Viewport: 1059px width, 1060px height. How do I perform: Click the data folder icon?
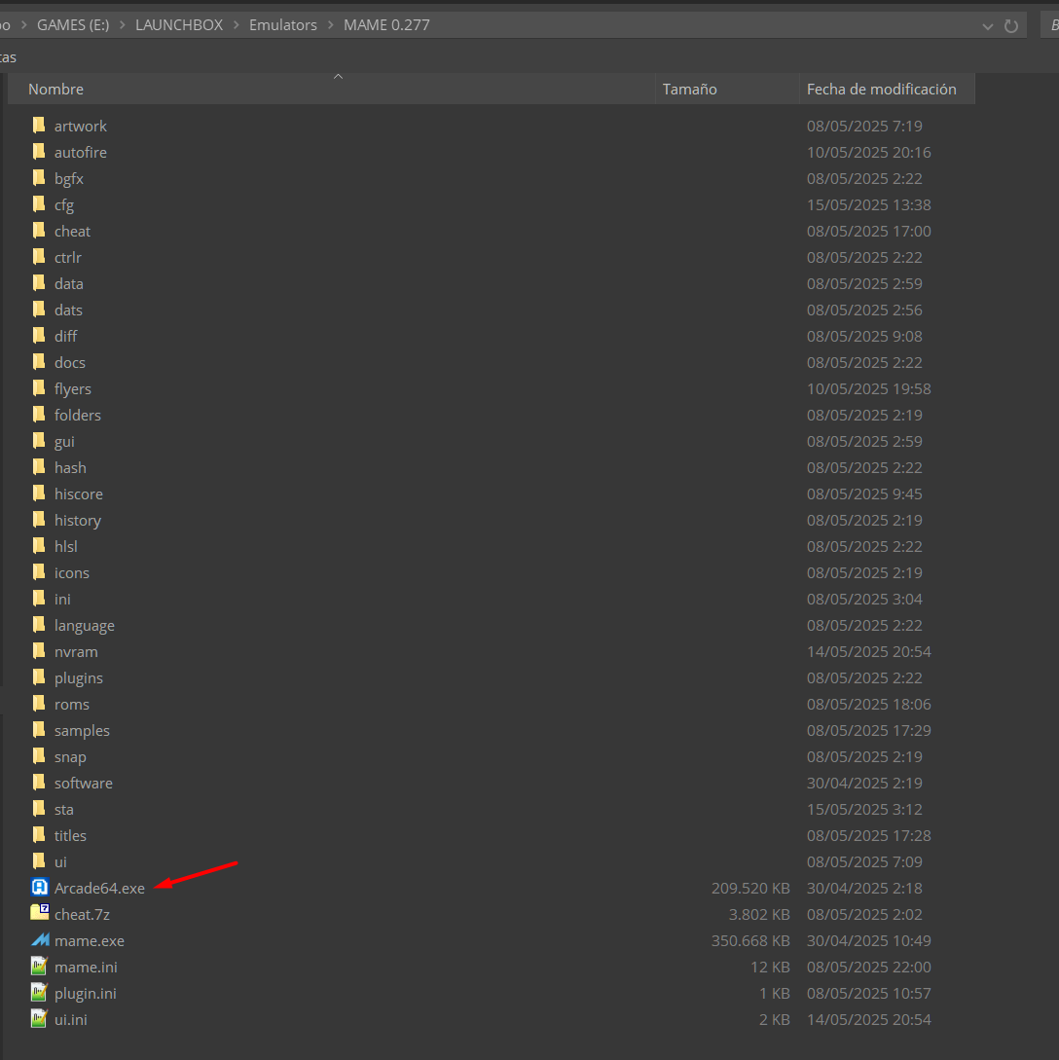click(39, 283)
